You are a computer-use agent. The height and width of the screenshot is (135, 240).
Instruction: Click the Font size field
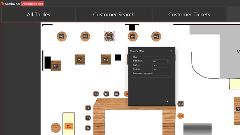coord(161,70)
